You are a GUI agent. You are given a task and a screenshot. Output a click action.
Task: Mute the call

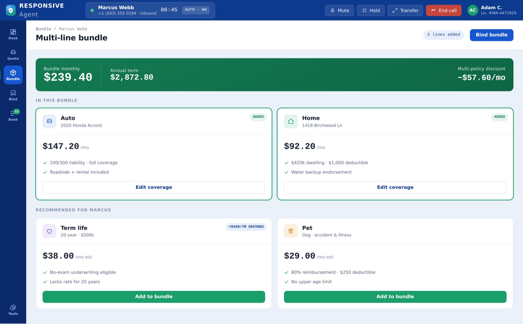click(x=339, y=10)
